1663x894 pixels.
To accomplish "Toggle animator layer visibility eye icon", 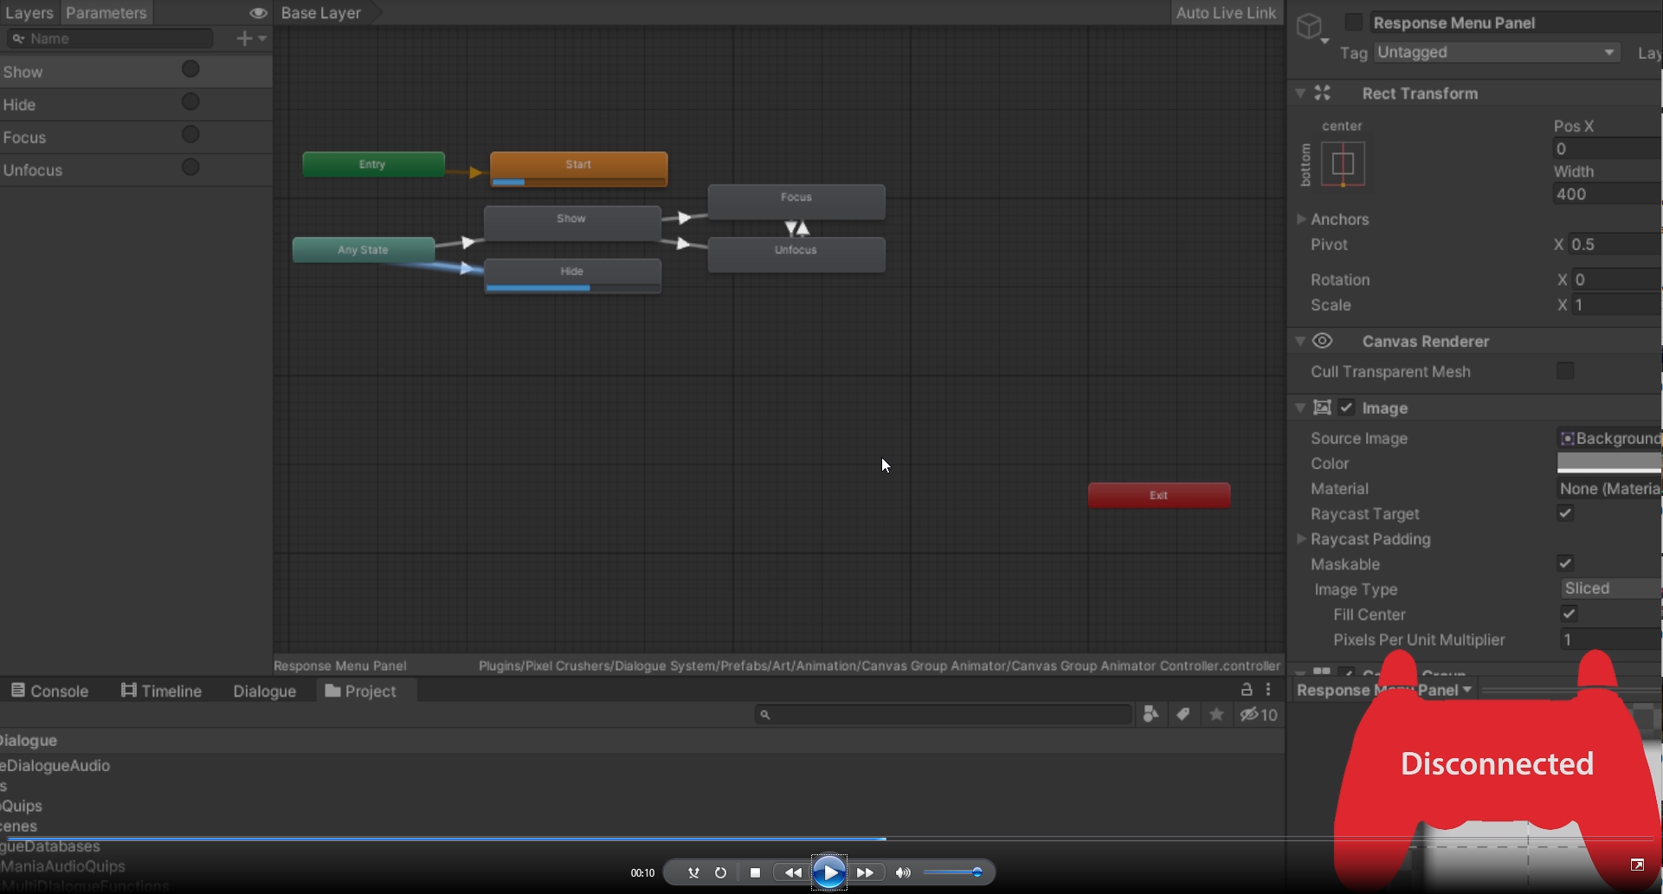I will [258, 13].
